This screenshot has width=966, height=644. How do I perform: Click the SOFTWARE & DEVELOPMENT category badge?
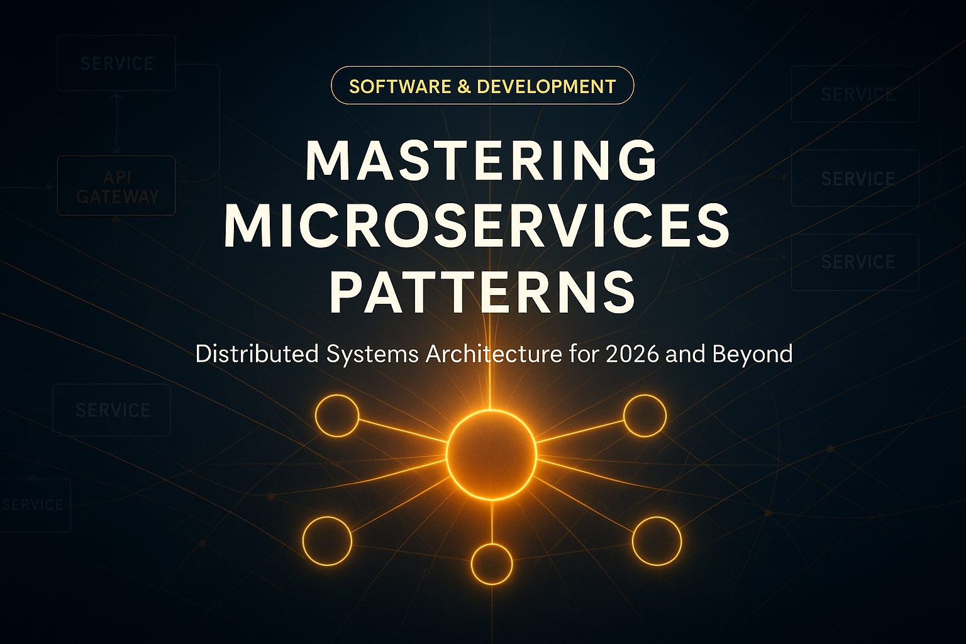coord(482,86)
